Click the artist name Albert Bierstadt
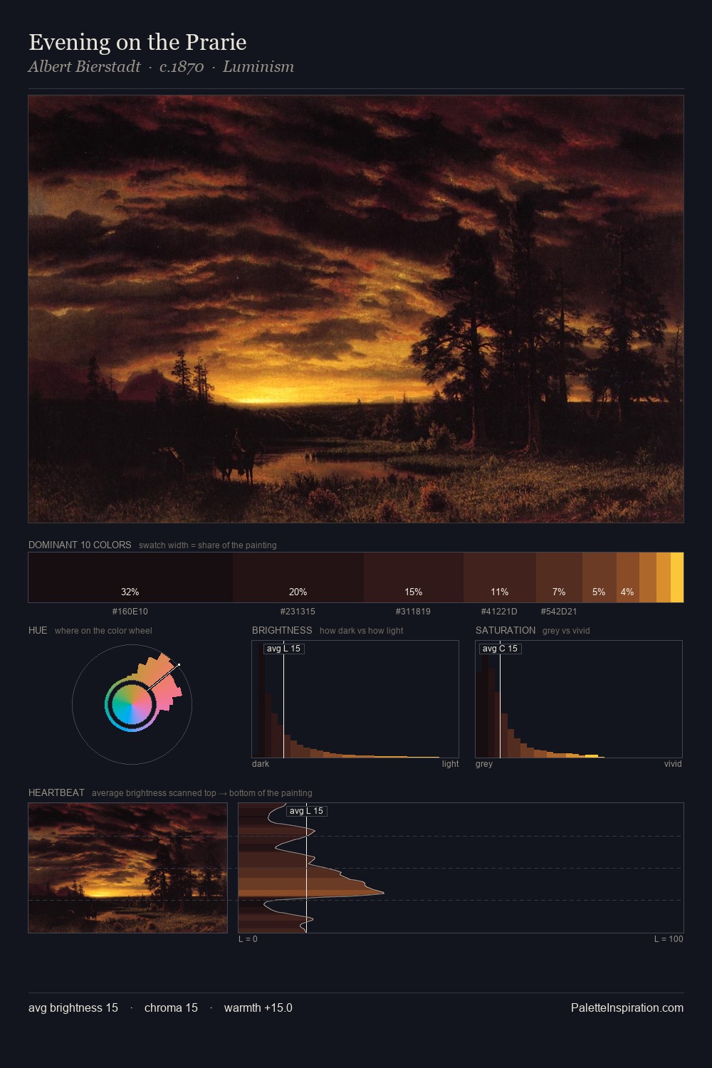 point(85,67)
